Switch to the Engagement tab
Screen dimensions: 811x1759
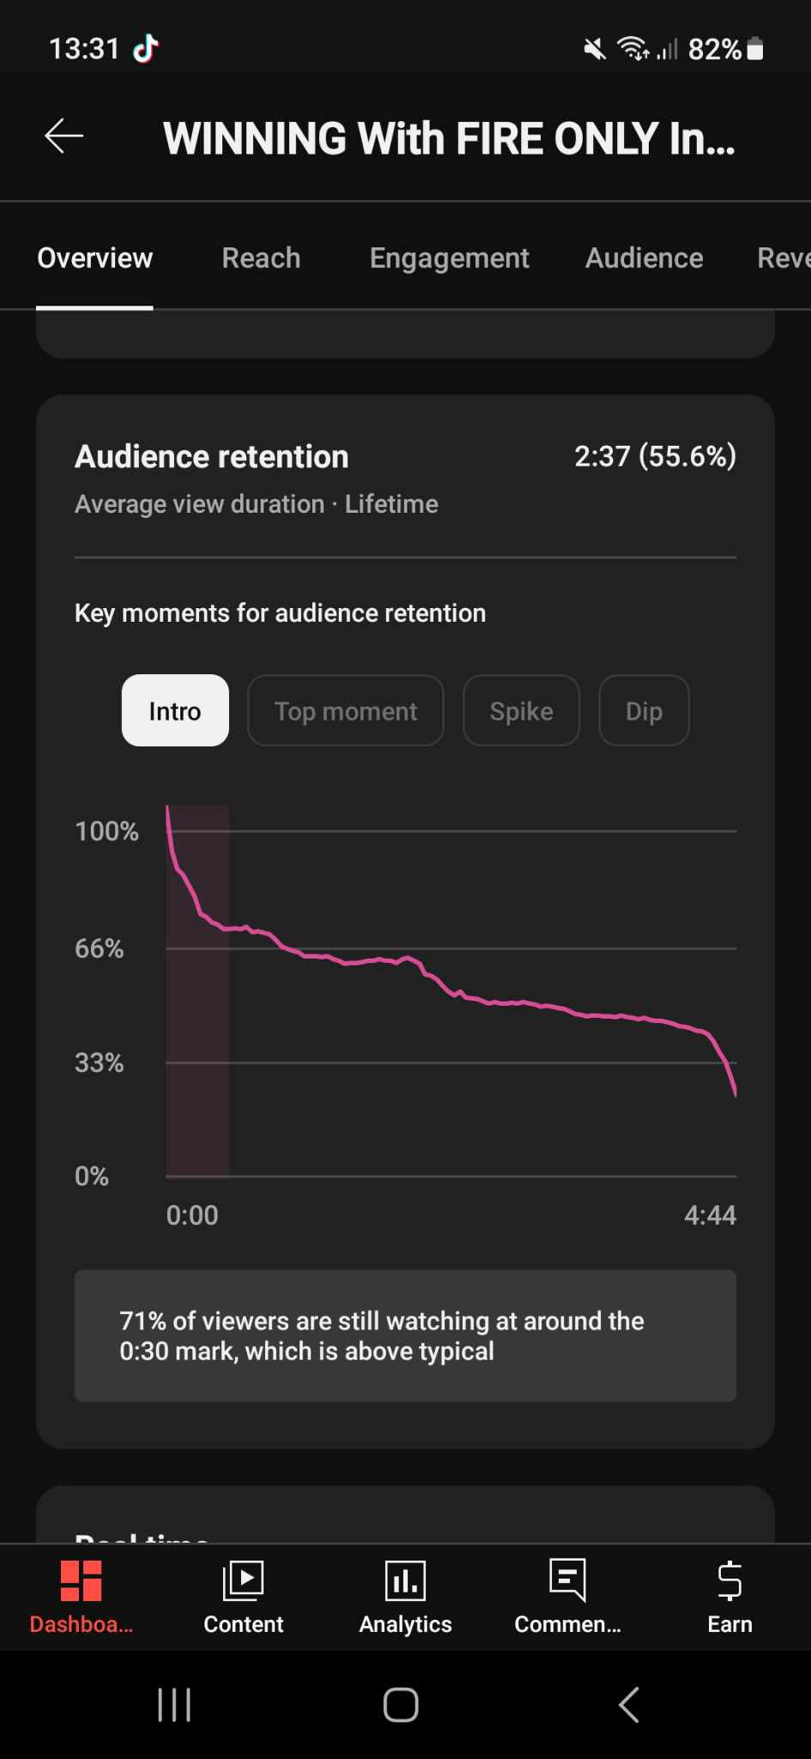(449, 258)
